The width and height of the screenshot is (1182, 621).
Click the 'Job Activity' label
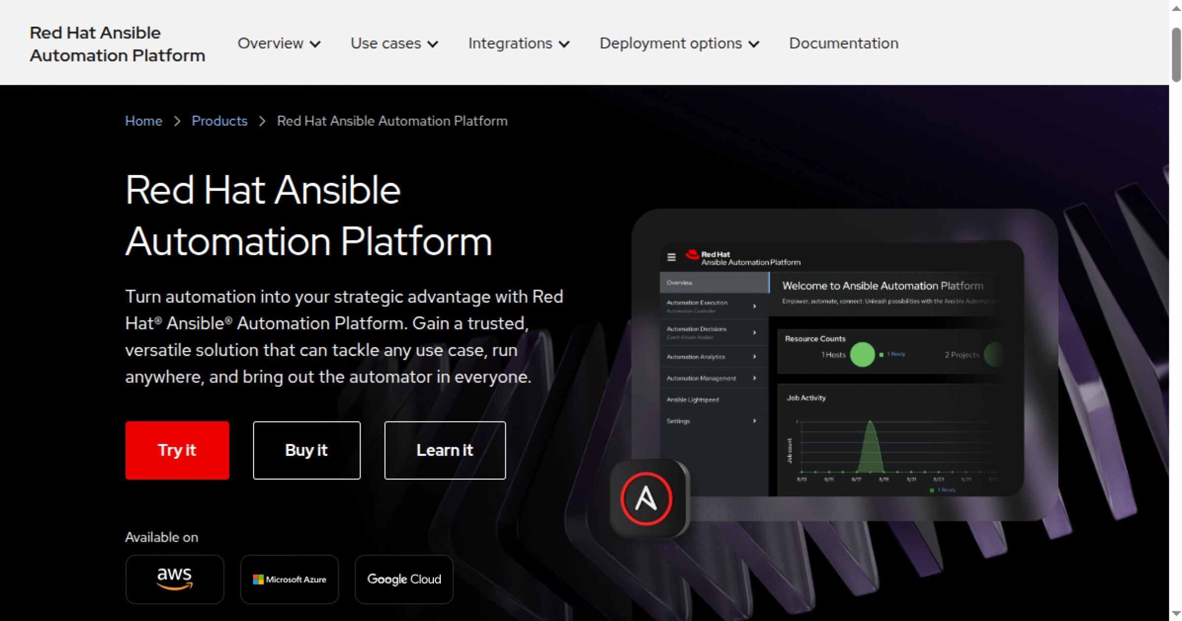tap(806, 398)
